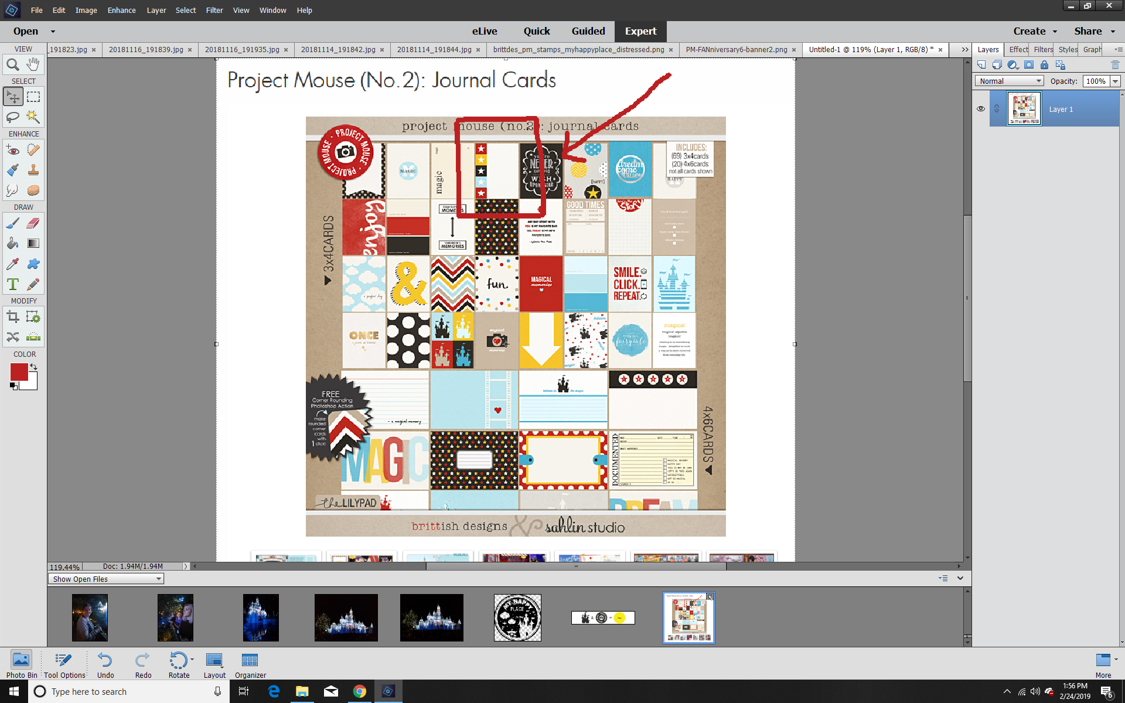Screen dimensions: 1125x703
Task: Toggle lock transparent pixels for layer
Action: coord(1060,64)
